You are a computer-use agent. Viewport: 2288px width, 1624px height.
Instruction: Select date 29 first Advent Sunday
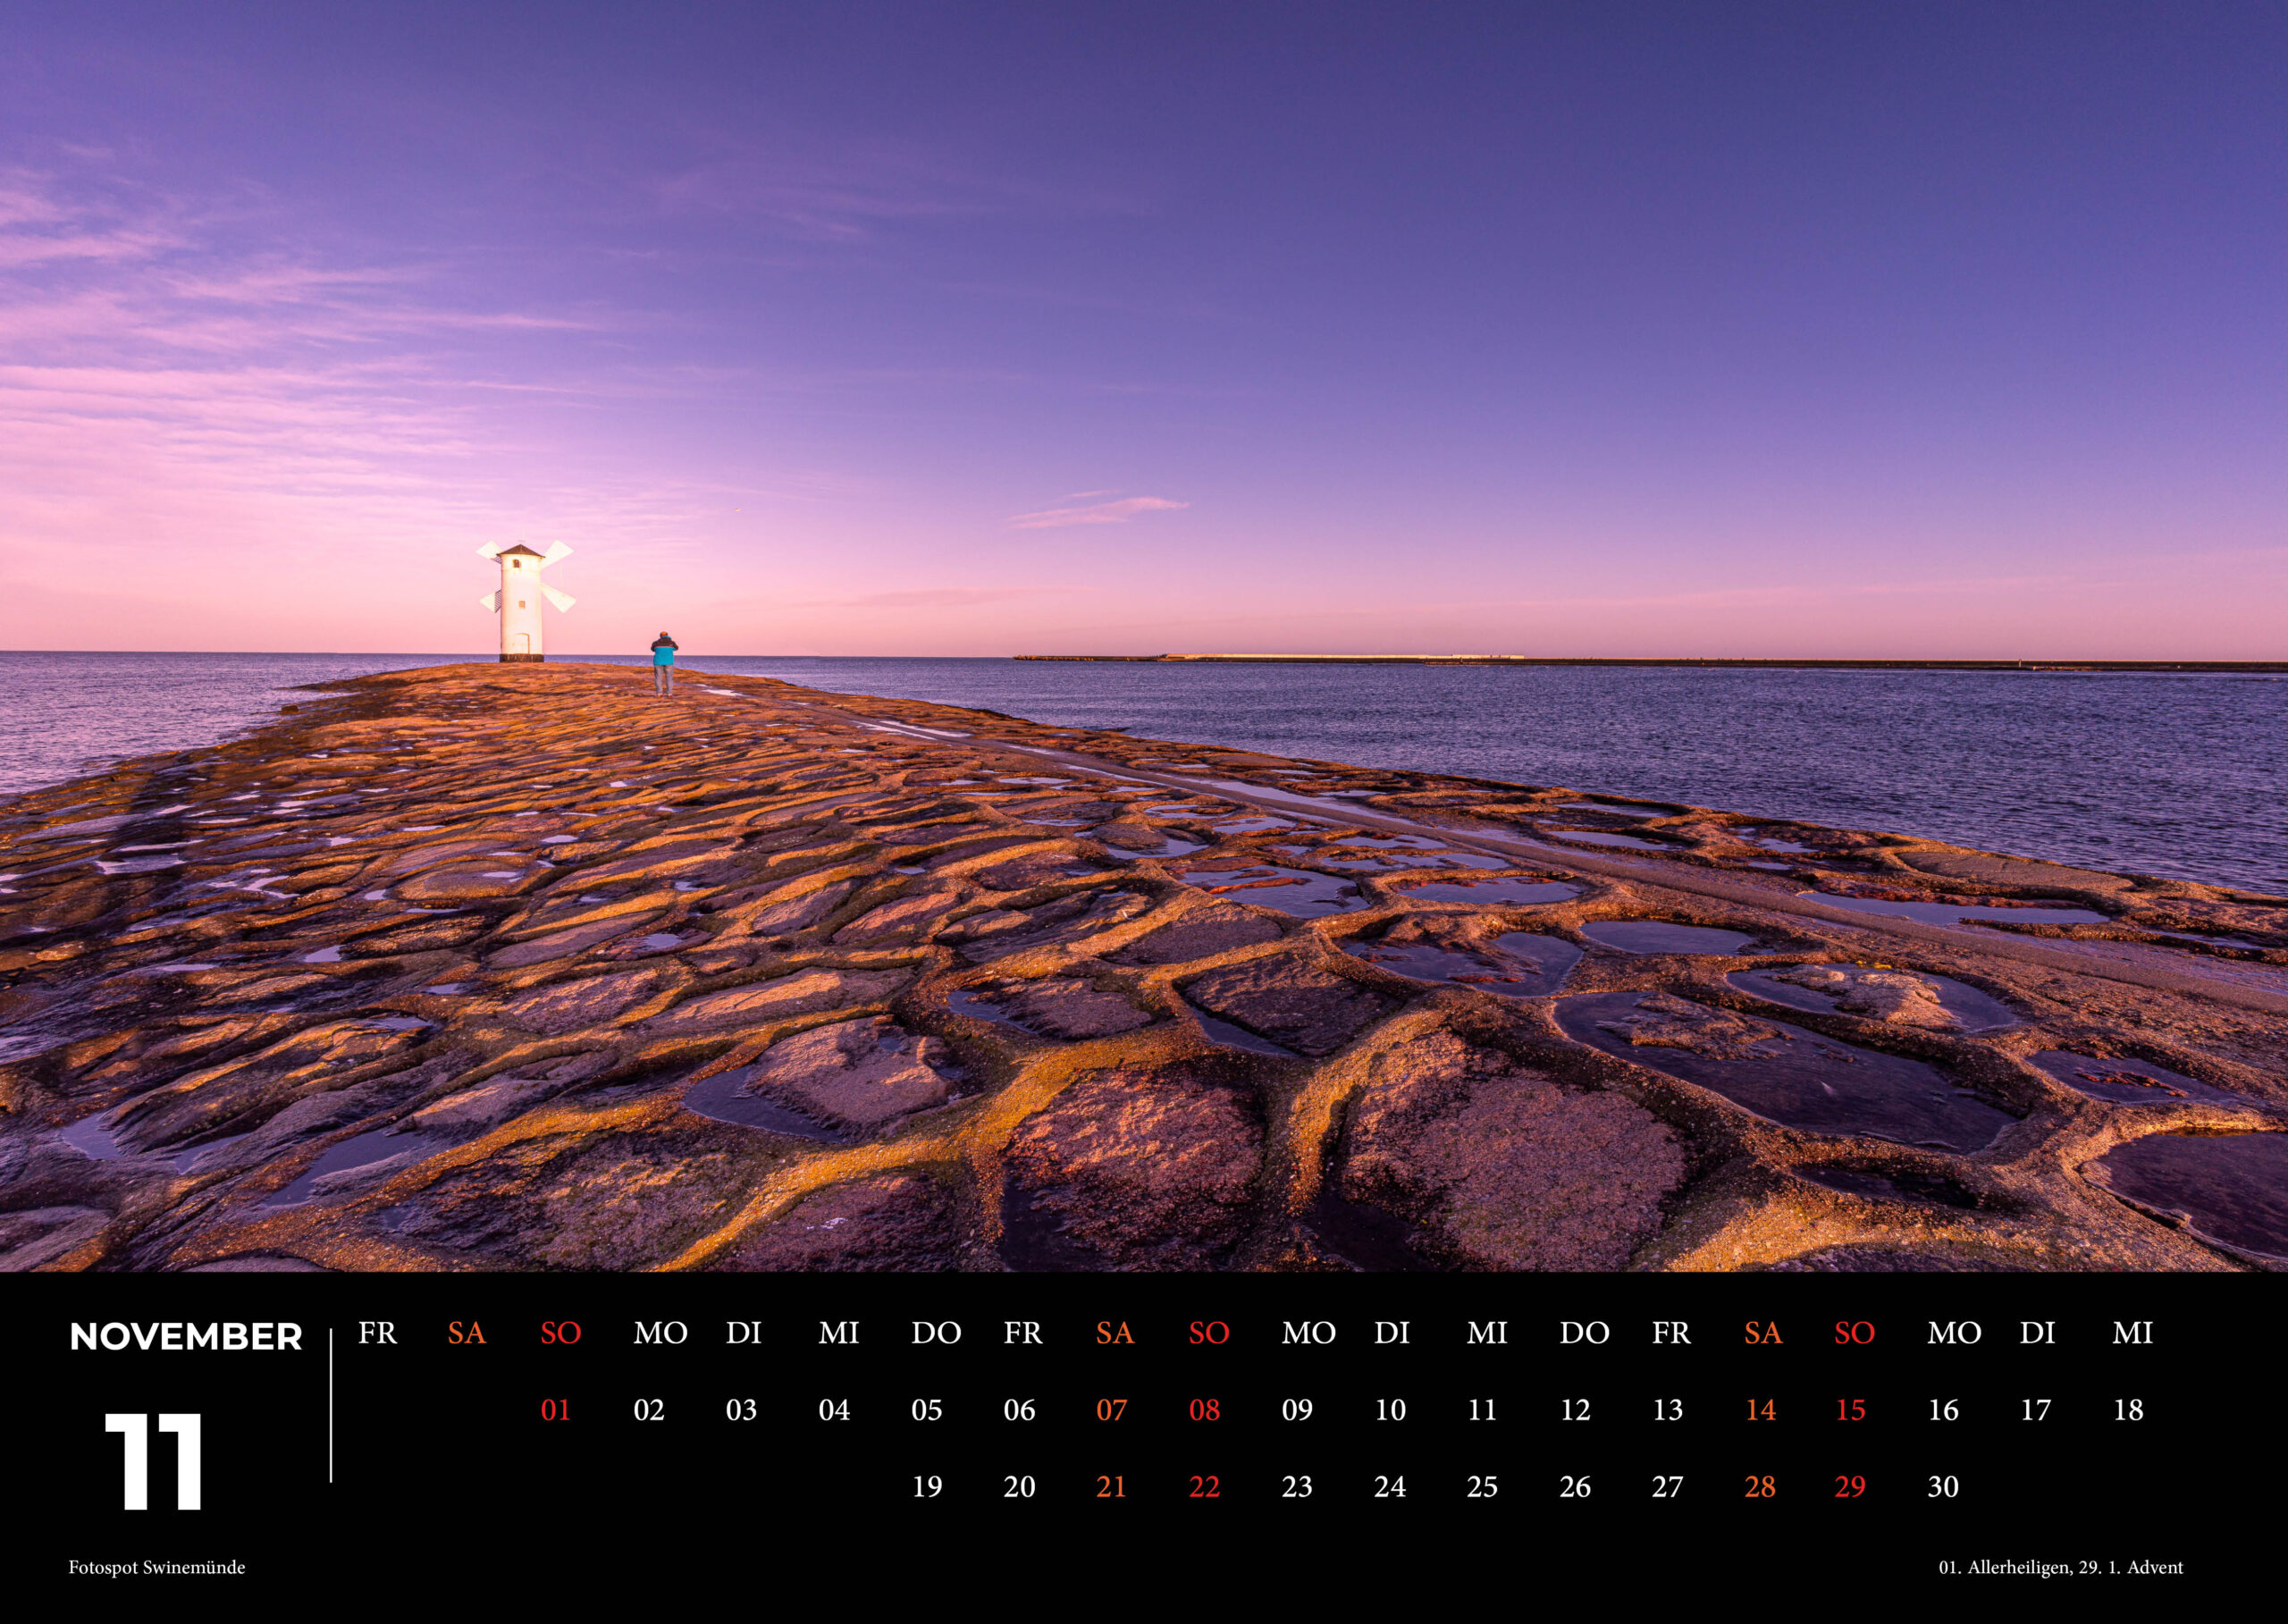[x=1849, y=1487]
